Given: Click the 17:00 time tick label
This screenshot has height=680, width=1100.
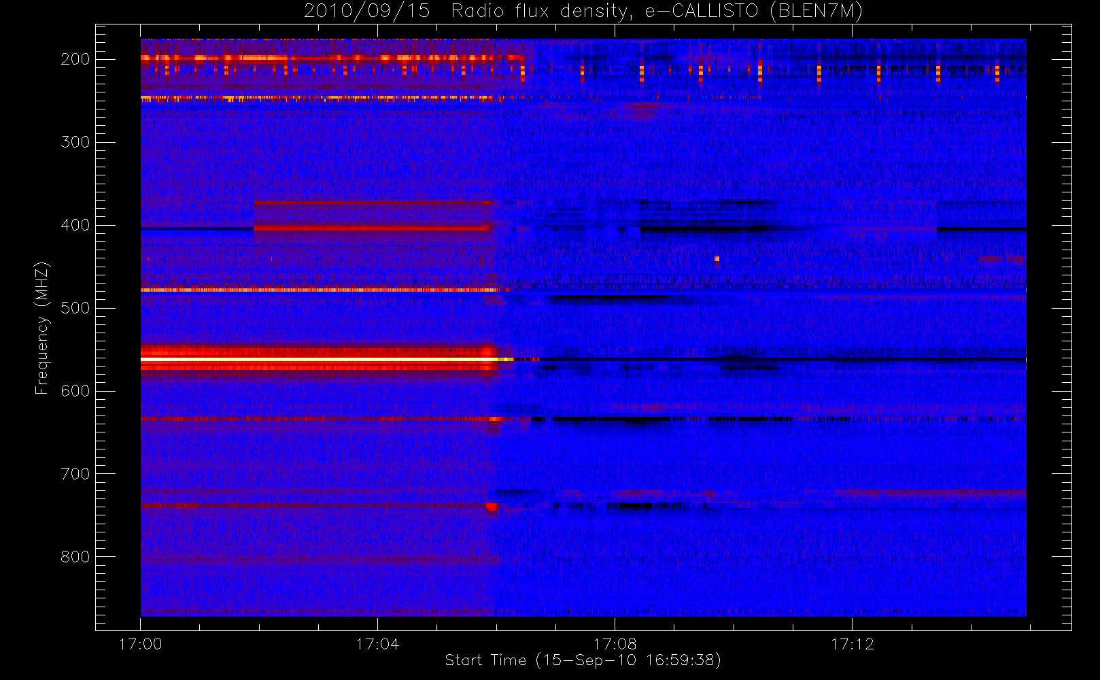Looking at the screenshot, I should 140,644.
